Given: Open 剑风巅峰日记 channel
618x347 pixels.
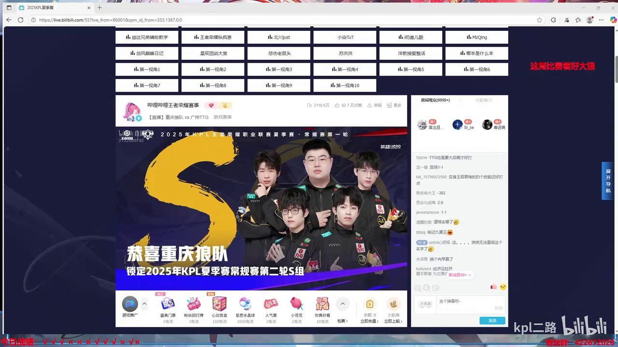Looking at the screenshot, I should pos(147,53).
